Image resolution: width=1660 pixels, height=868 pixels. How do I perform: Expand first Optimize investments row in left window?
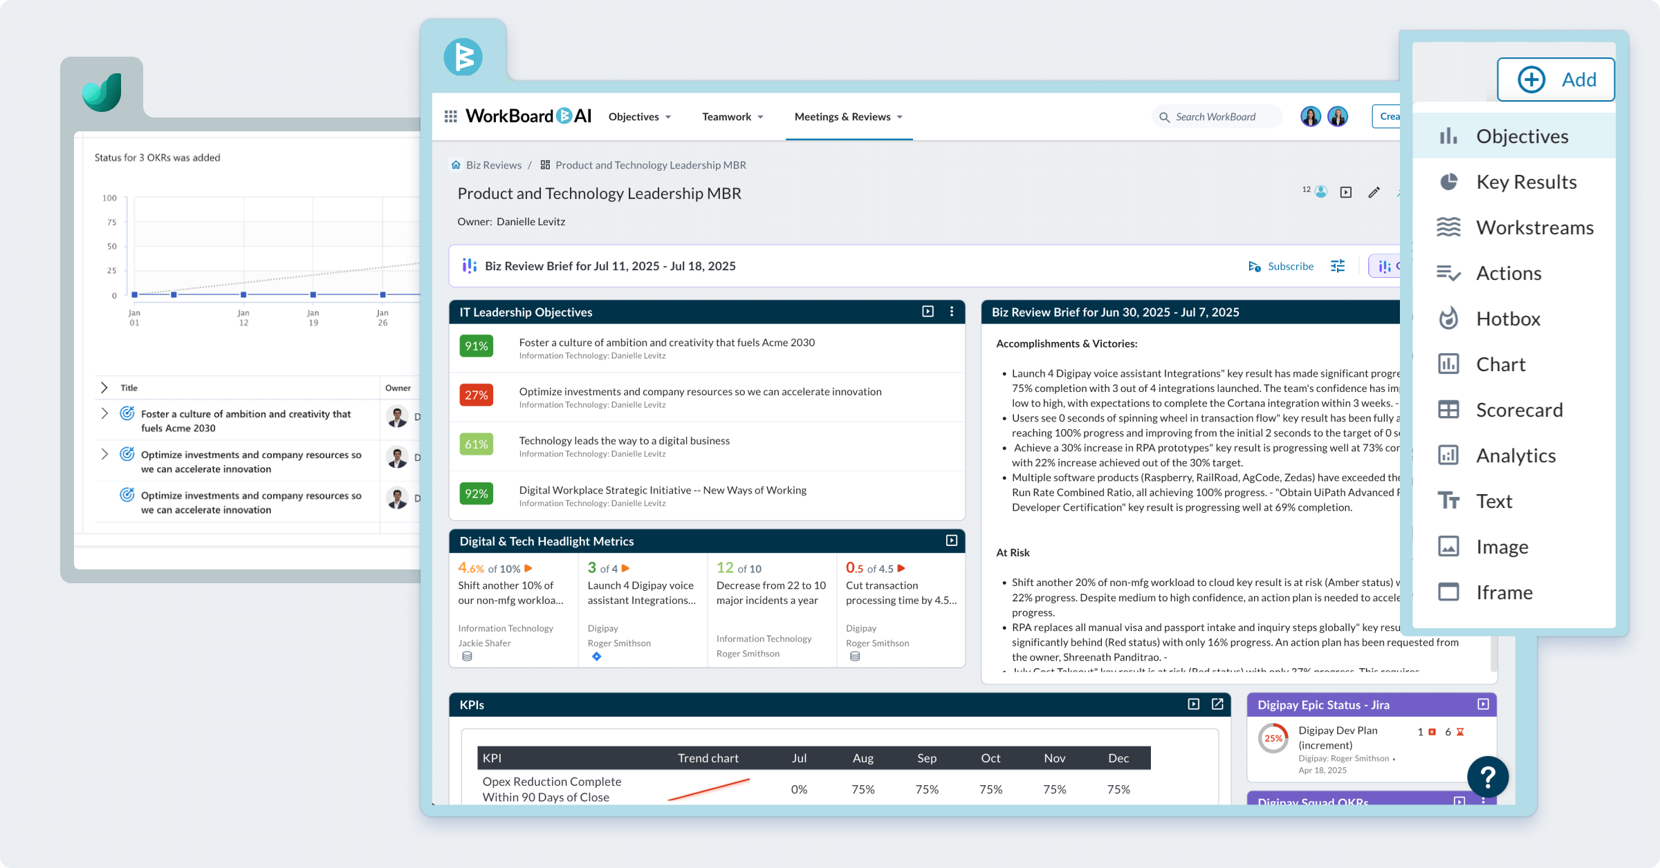tap(104, 454)
